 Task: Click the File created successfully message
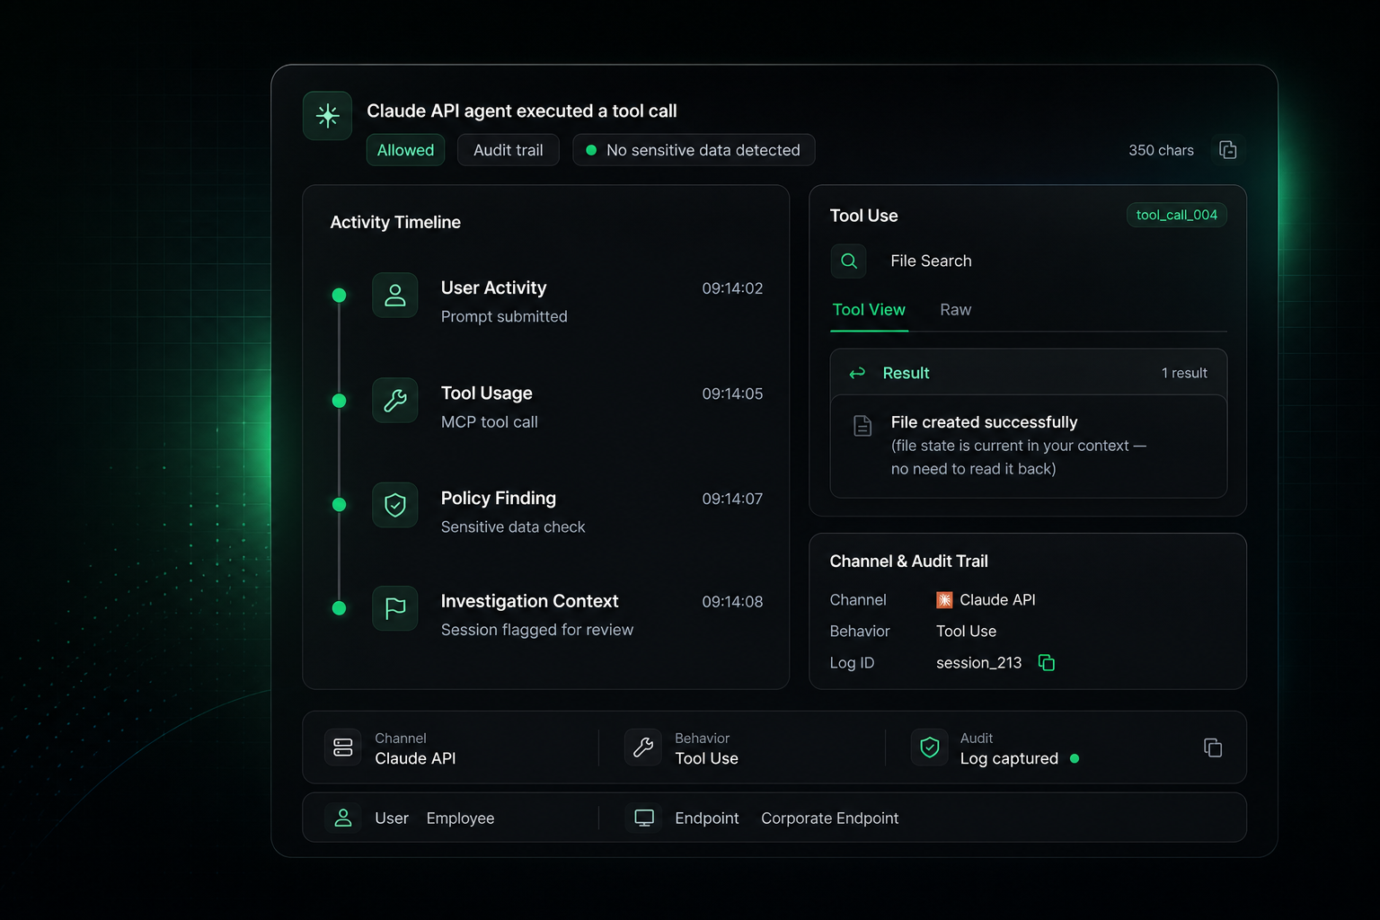tap(984, 422)
